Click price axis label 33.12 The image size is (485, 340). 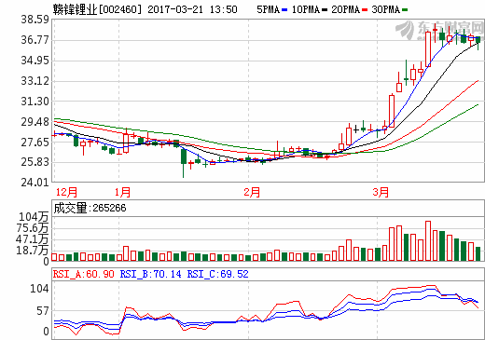click(35, 81)
